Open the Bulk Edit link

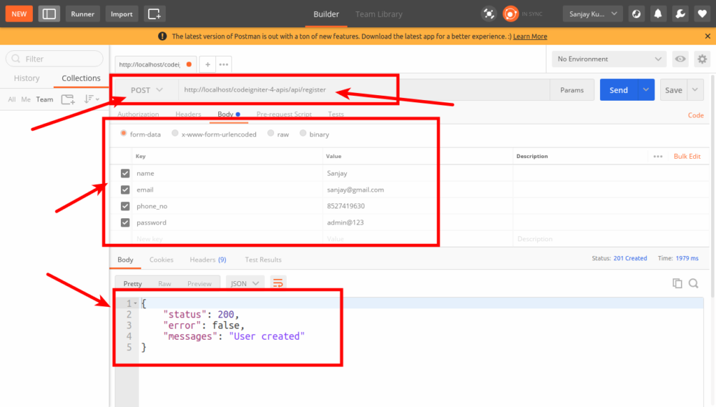tap(687, 156)
